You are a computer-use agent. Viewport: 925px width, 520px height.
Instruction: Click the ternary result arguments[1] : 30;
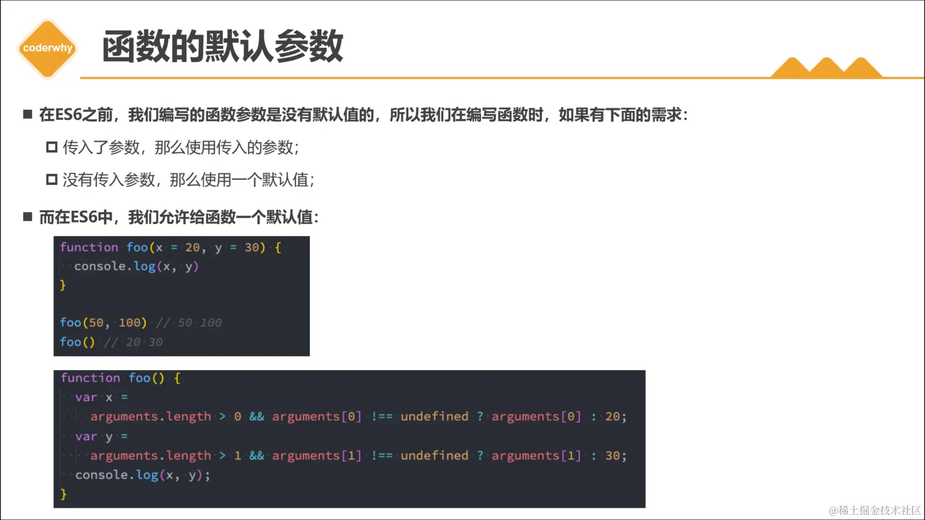point(559,456)
